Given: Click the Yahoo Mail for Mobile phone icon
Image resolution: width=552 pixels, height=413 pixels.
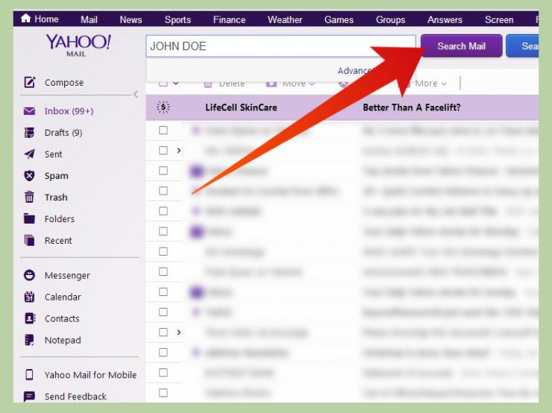Looking at the screenshot, I should [x=29, y=375].
